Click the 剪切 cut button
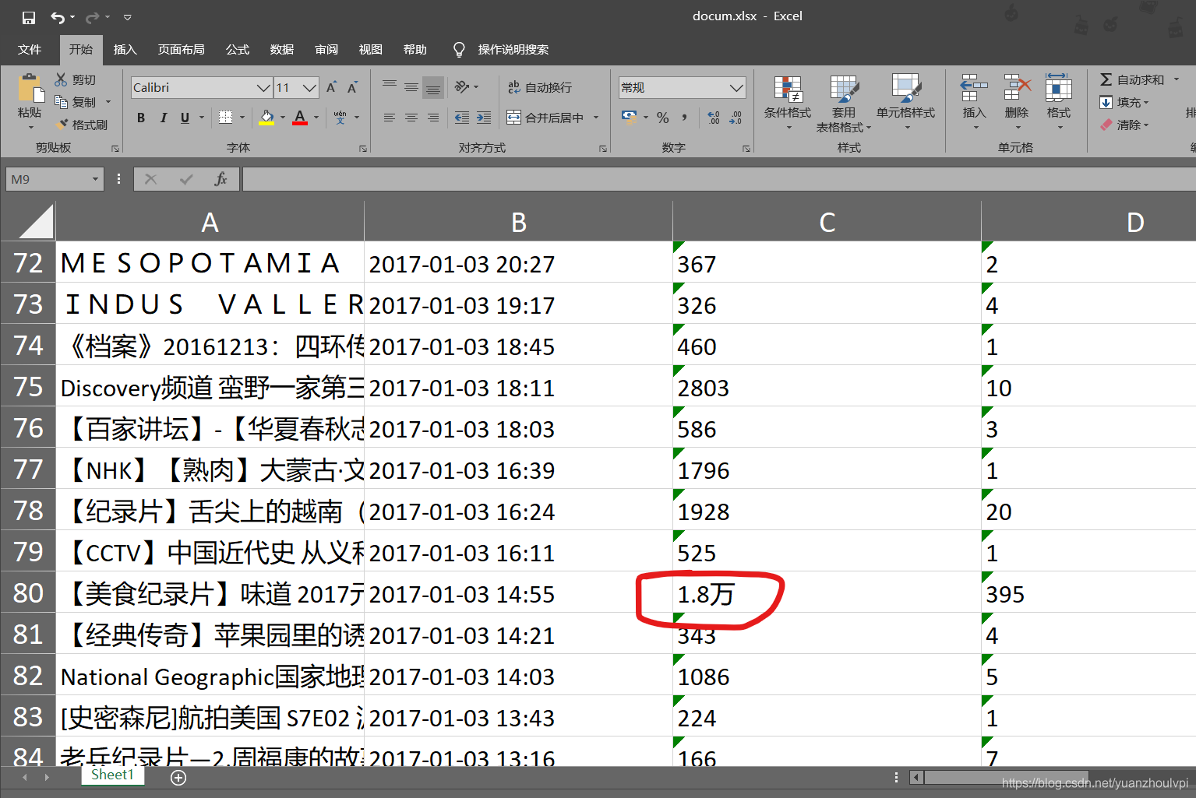Screen dimensions: 1196x798 (76, 79)
